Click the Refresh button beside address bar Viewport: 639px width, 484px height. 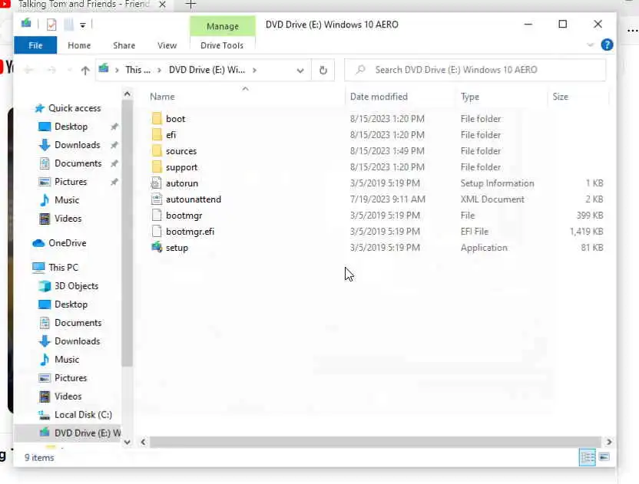[323, 70]
